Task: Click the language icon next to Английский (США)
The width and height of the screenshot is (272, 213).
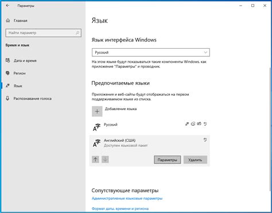Action: pyautogui.click(x=96, y=143)
